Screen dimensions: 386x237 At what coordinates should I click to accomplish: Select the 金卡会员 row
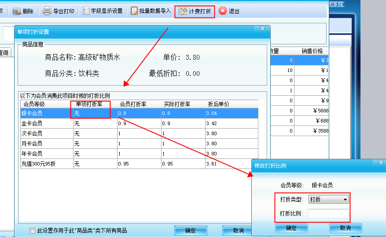point(140,123)
